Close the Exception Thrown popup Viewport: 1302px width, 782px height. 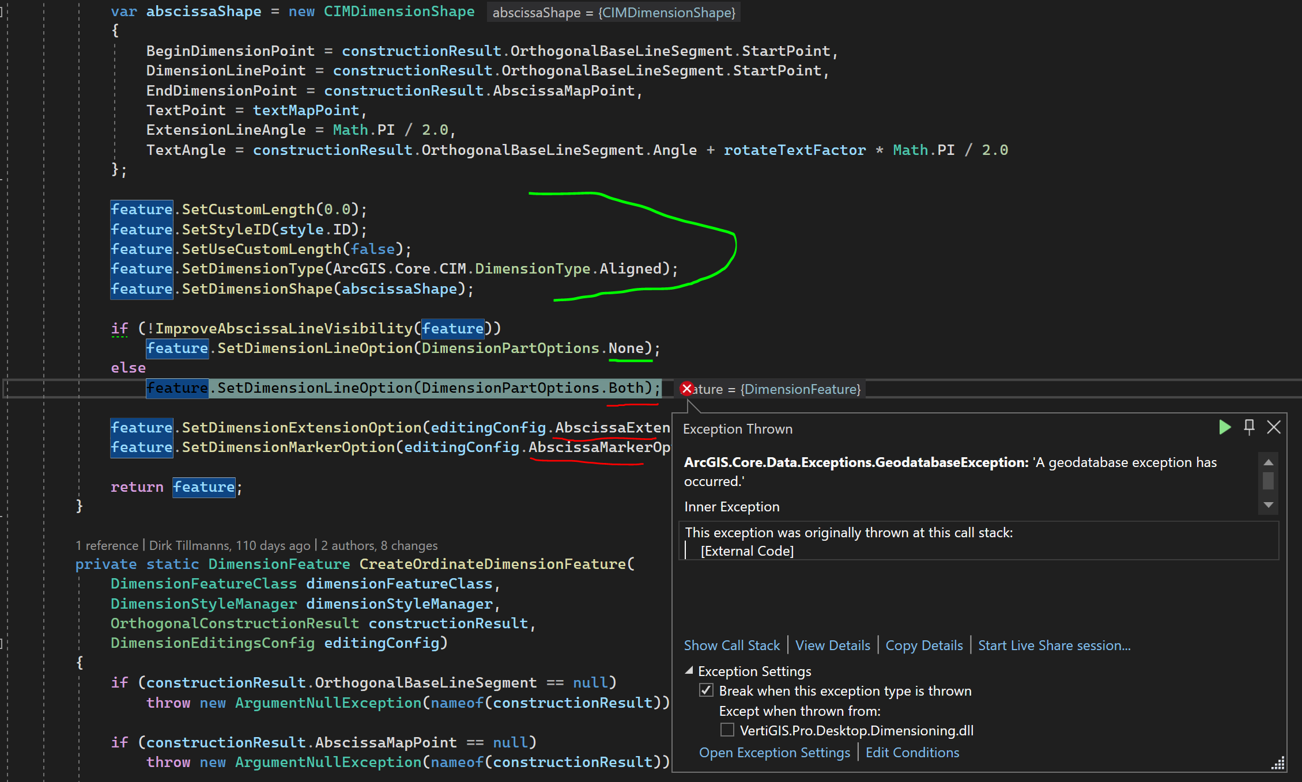tap(1274, 427)
